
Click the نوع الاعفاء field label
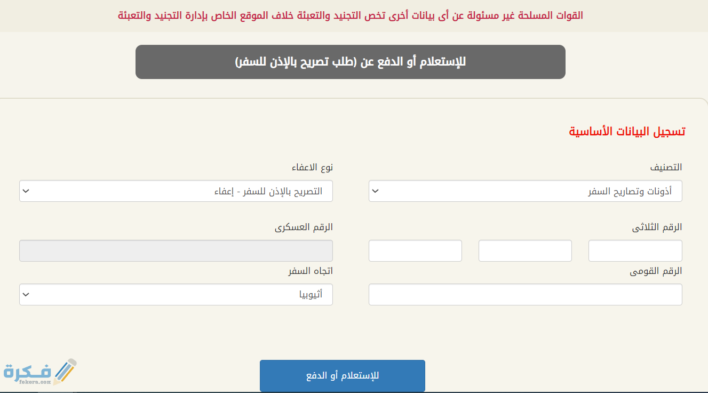[312, 167]
